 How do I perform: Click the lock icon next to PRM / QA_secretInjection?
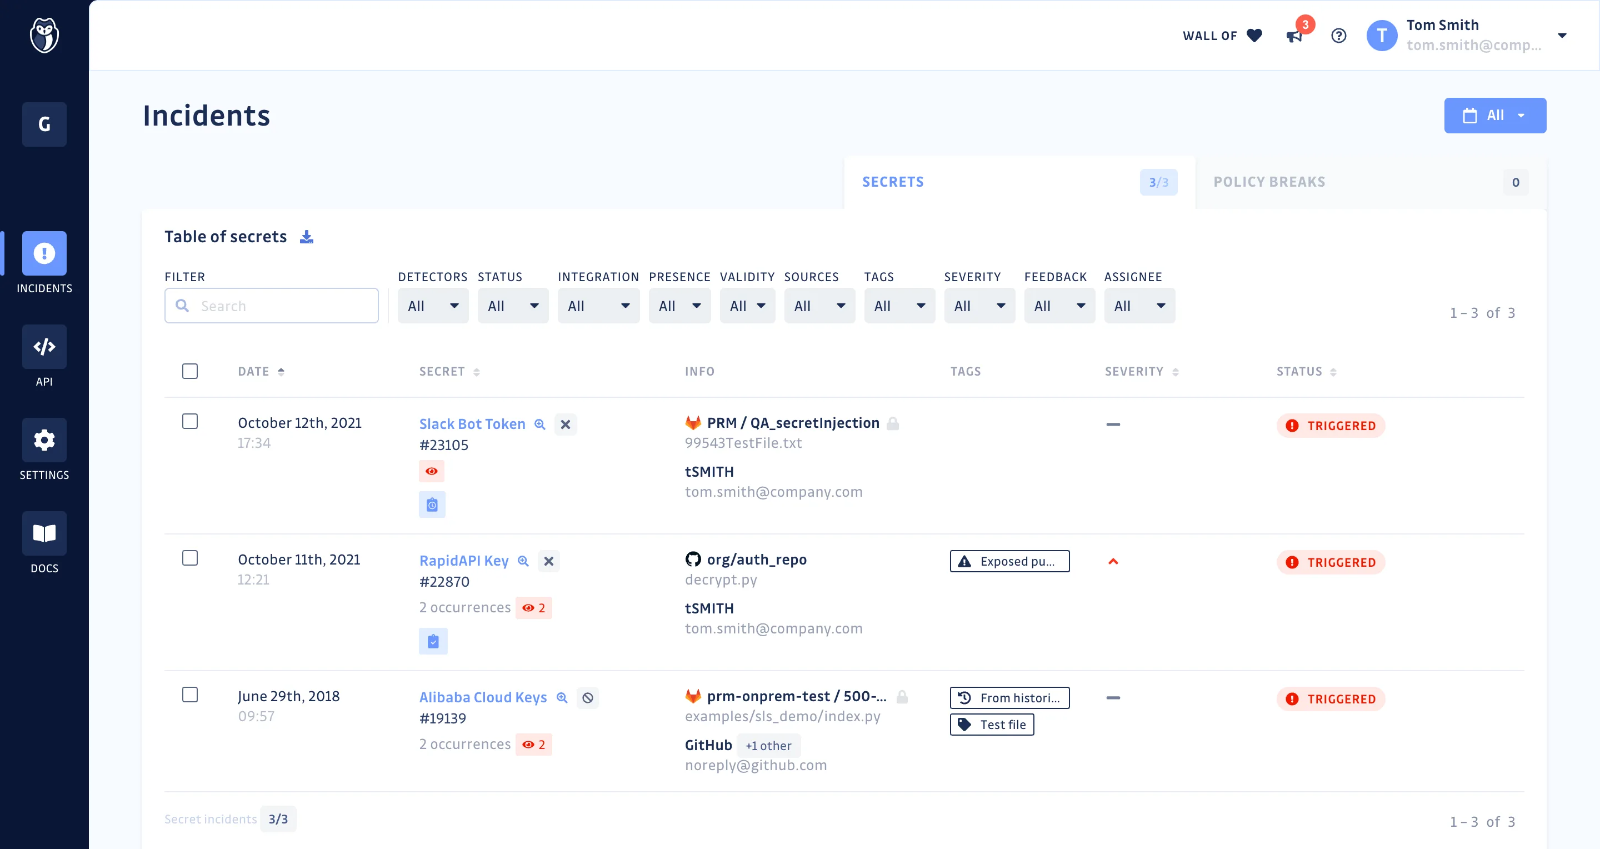tap(893, 423)
